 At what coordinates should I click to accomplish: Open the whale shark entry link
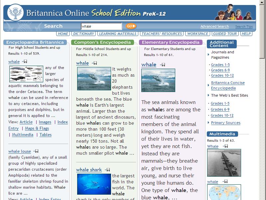tap(89, 170)
